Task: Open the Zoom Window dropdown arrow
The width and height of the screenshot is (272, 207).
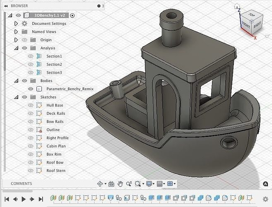Action: pyautogui.click(x=143, y=184)
